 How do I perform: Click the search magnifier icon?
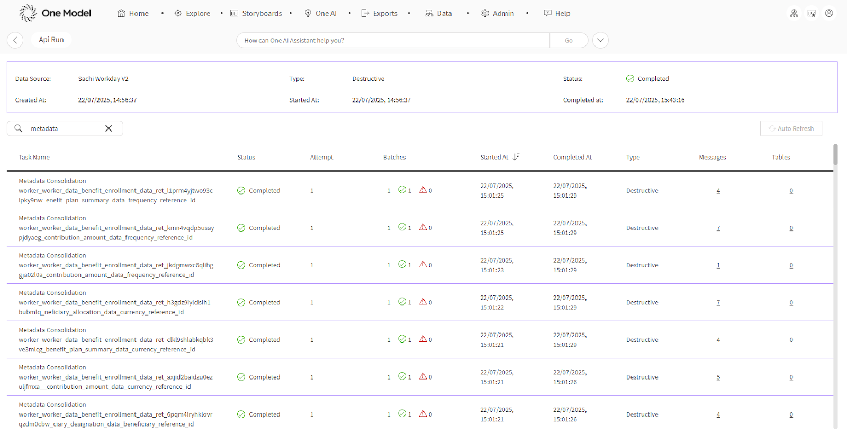point(19,128)
